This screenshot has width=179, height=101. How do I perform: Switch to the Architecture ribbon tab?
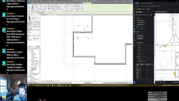[x=32, y=3]
